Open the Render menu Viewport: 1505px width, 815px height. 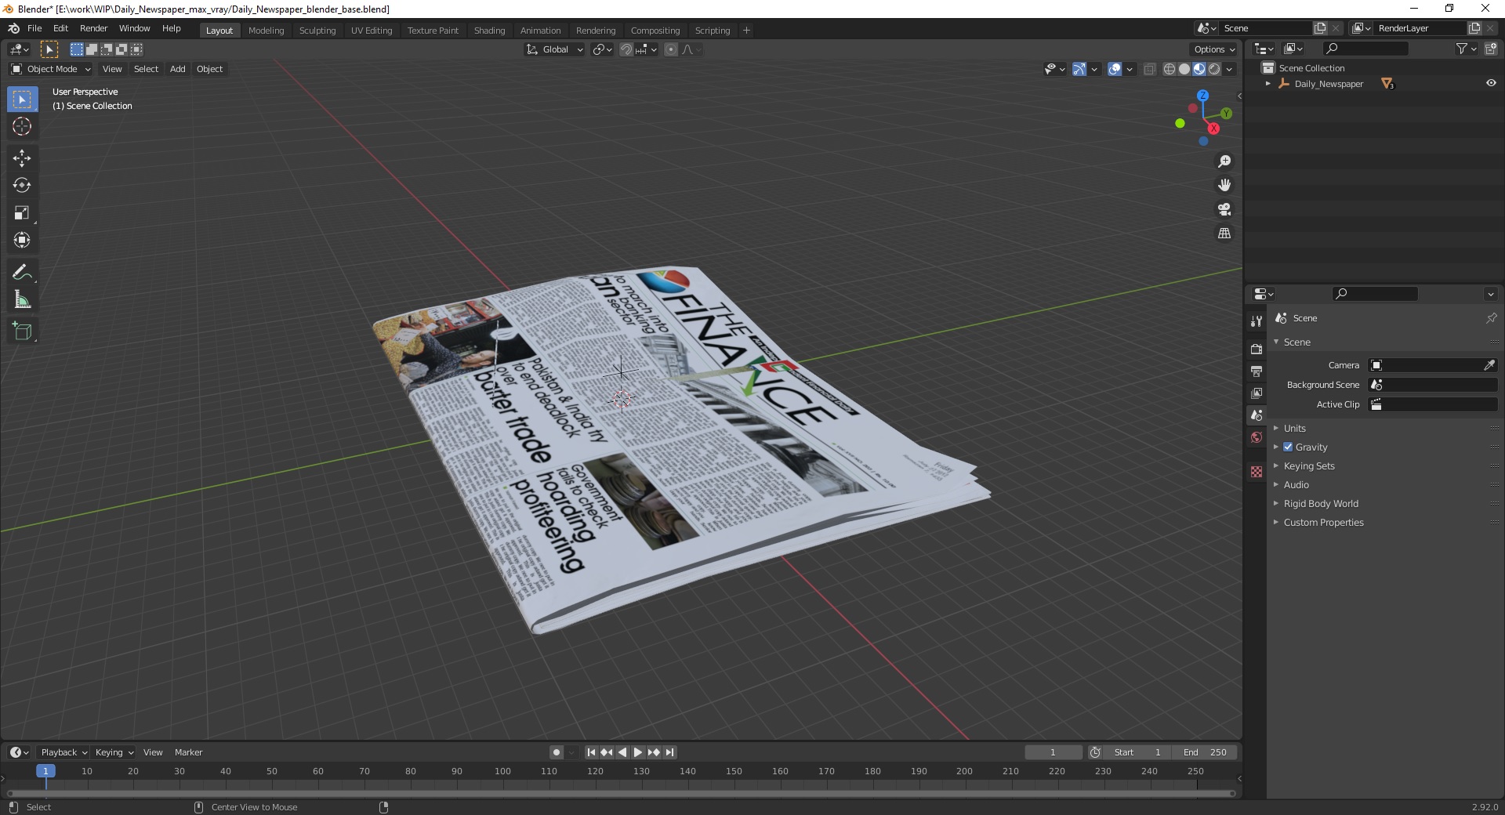[x=94, y=28]
